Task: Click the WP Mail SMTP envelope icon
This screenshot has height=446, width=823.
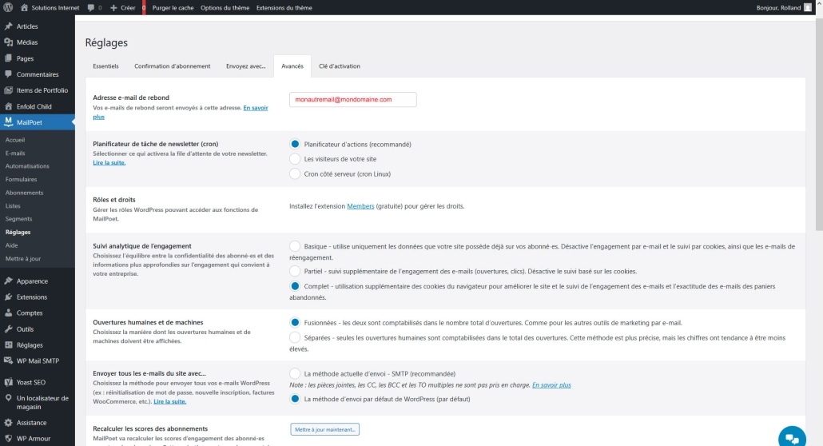Action: (x=9, y=361)
